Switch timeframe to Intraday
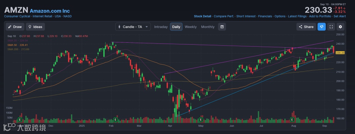Image resolution: width=355 pixels, height=134 pixels. 161,27
